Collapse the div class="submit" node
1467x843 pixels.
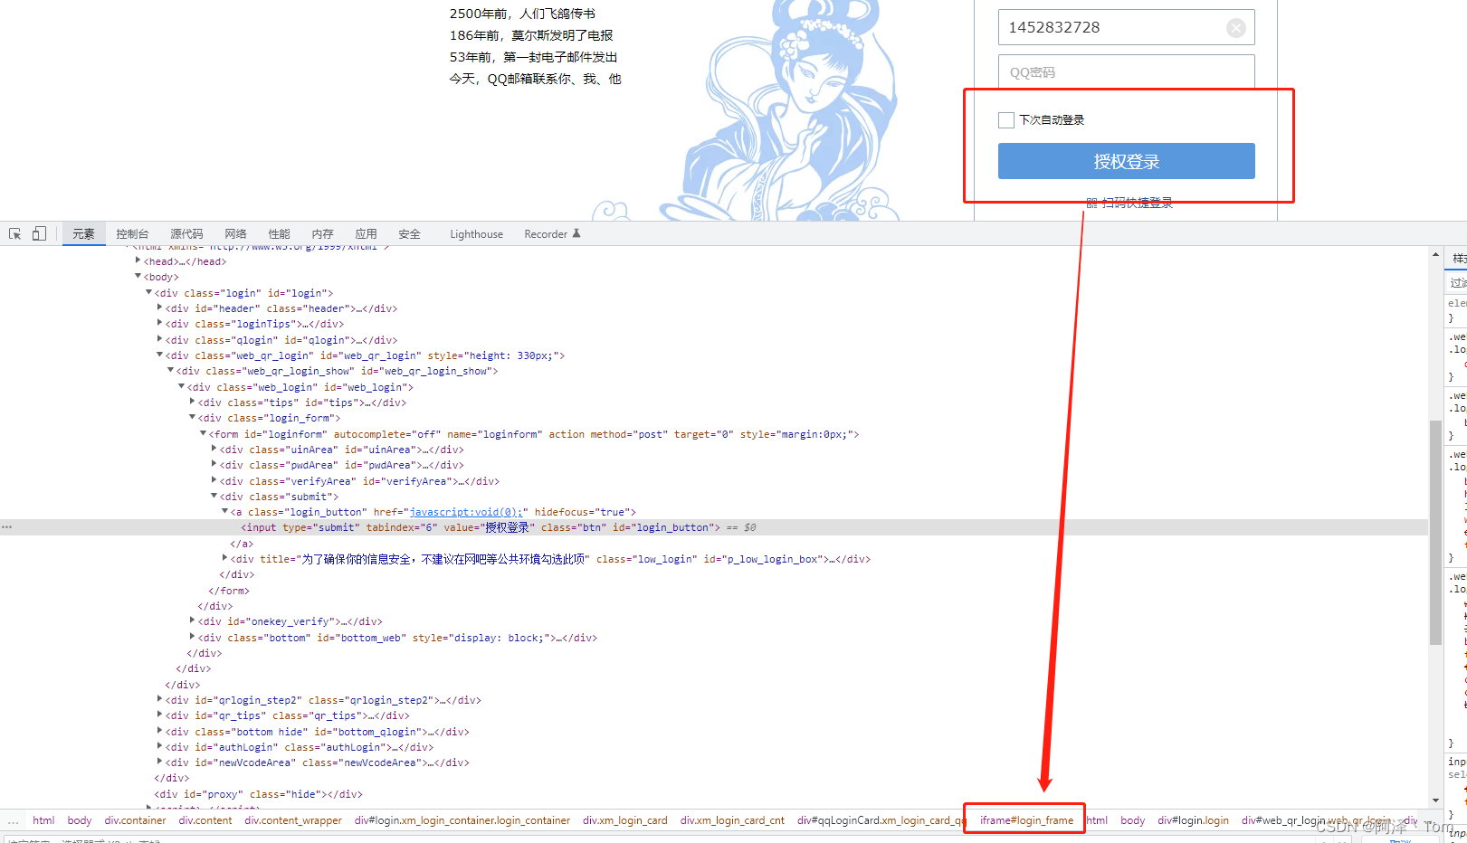coord(214,496)
